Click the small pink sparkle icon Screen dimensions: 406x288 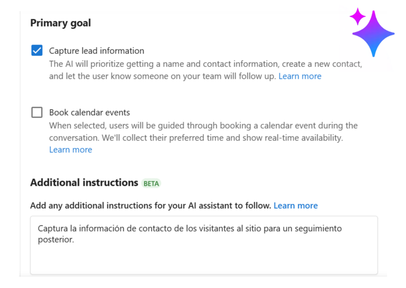(x=358, y=16)
